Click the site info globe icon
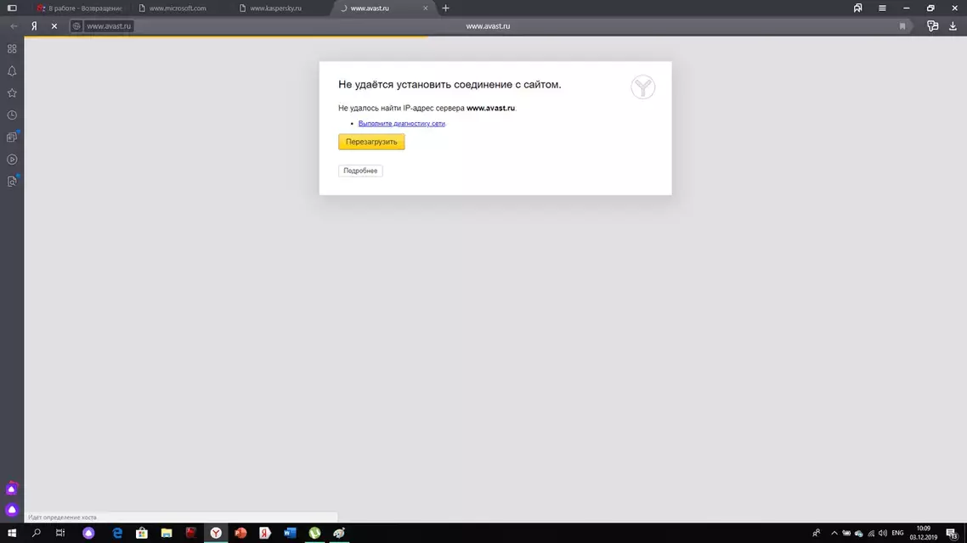The image size is (967, 543). [76, 25]
